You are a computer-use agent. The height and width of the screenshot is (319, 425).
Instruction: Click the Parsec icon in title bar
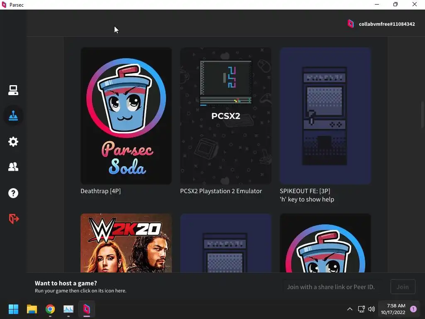pos(4,5)
